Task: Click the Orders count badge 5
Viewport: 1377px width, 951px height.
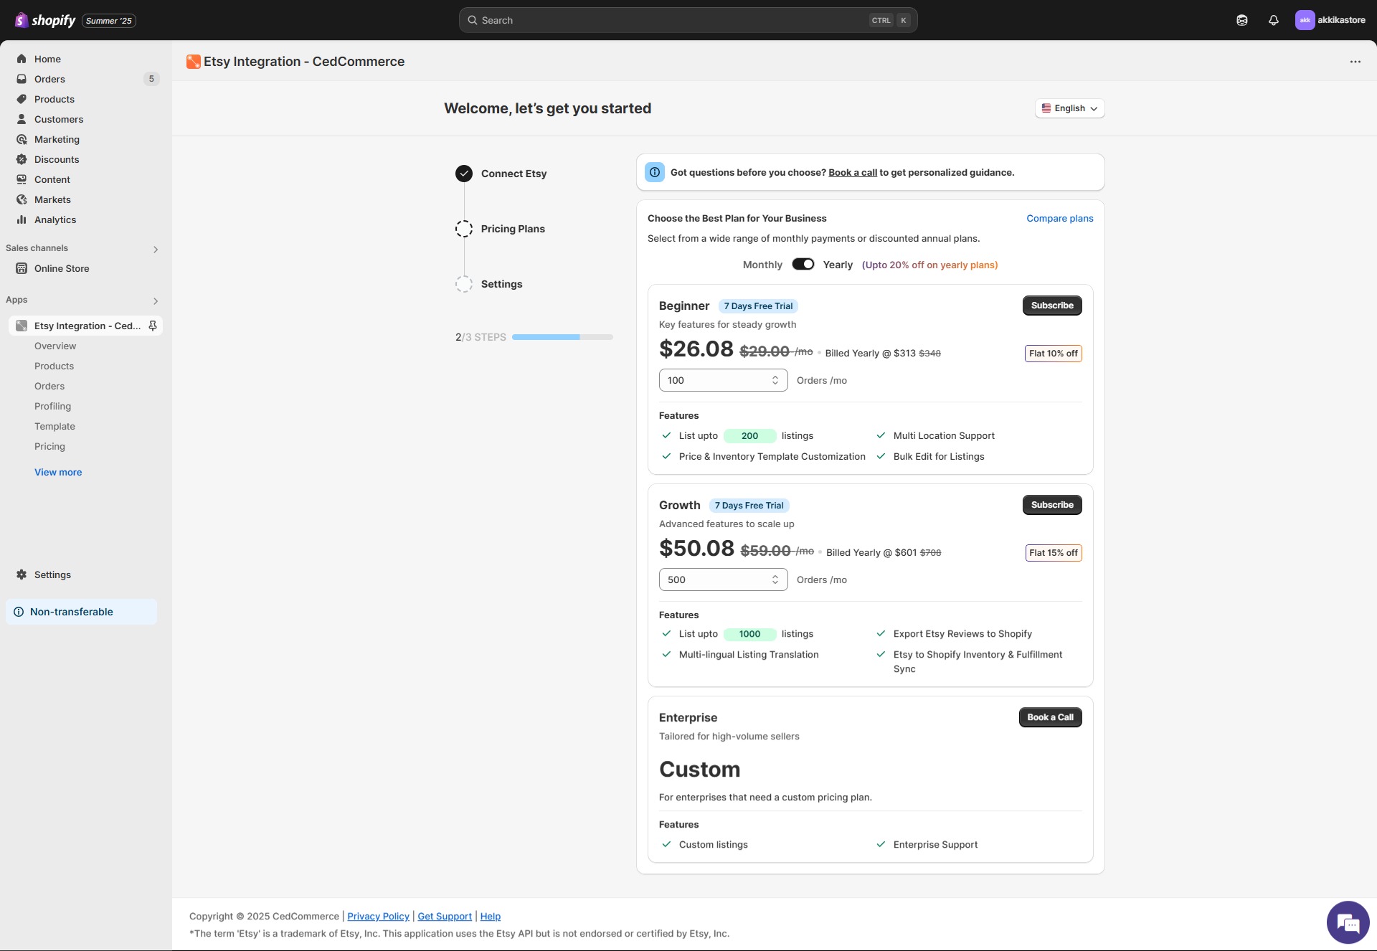Action: pos(151,79)
